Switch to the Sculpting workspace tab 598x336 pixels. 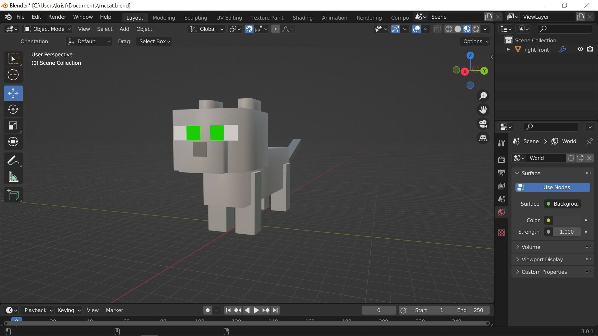[195, 18]
